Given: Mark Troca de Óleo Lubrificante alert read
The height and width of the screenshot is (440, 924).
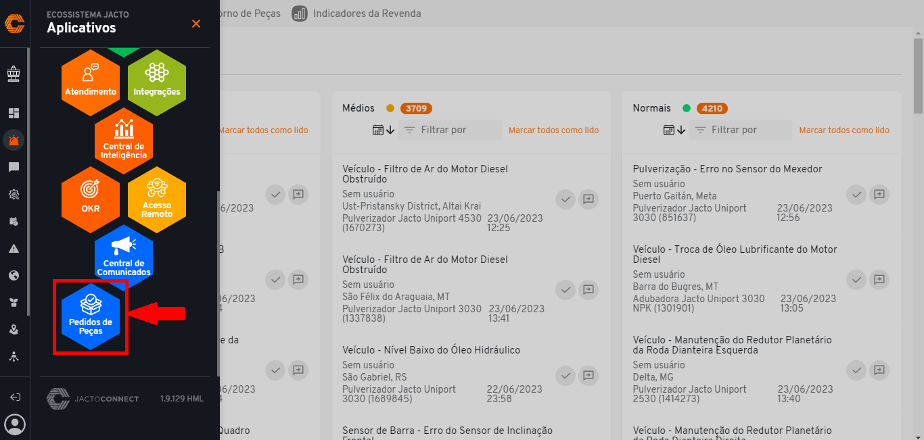Looking at the screenshot, I should click(x=857, y=279).
